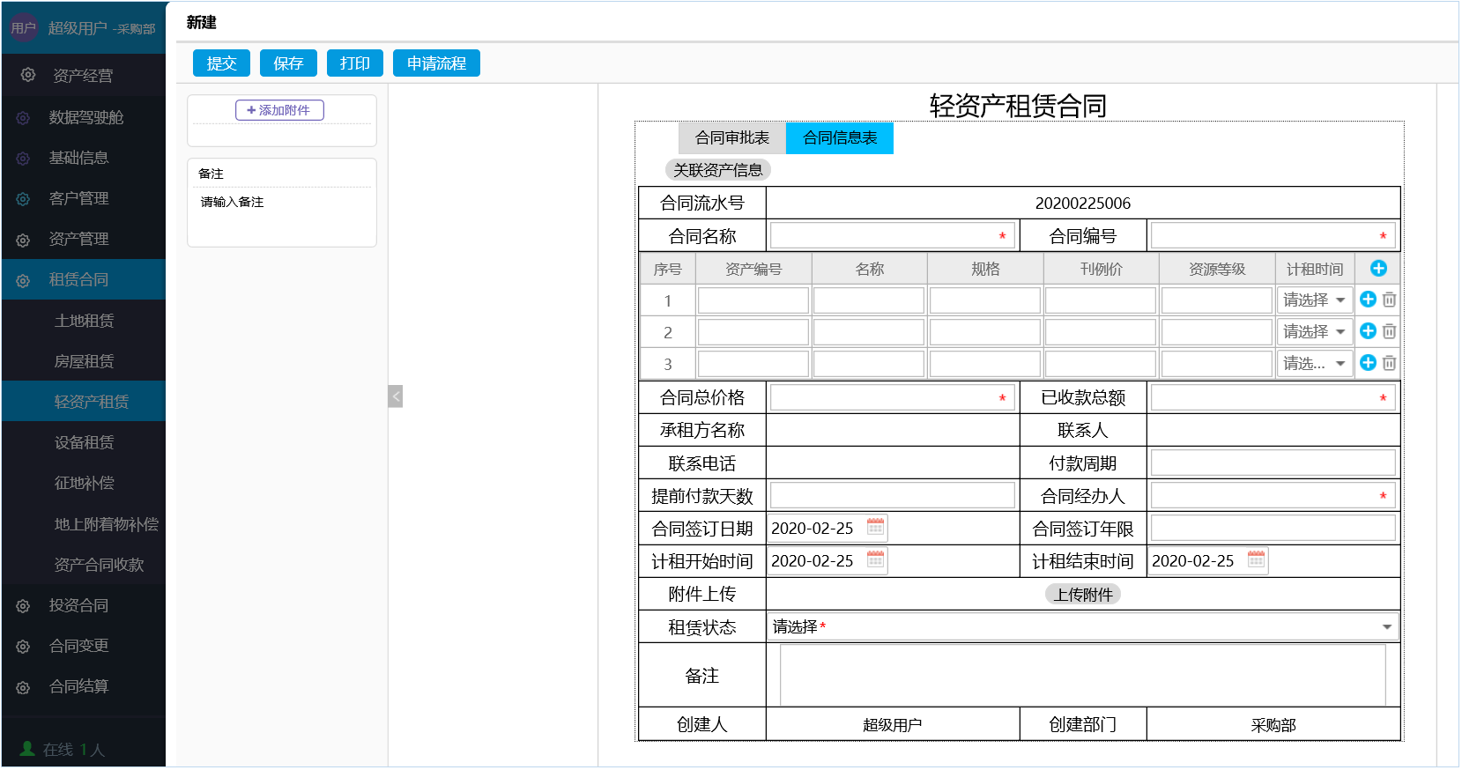Viewport: 1462px width, 770px height.
Task: Expand the 投资合同 sidebar menu
Action: [79, 605]
